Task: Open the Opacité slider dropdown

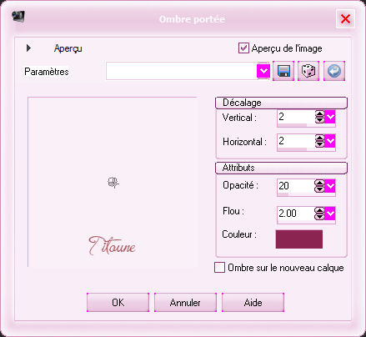Action: click(x=330, y=186)
